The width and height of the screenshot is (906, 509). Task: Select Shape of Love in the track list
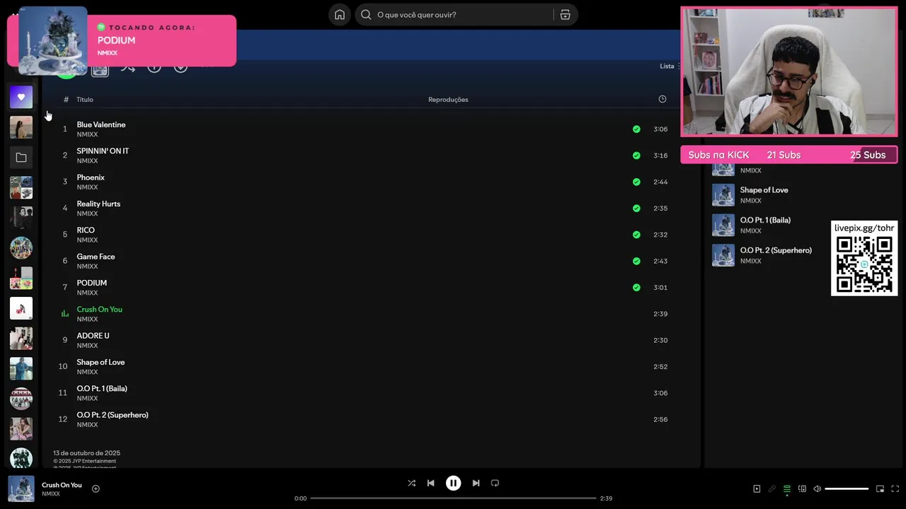click(x=101, y=362)
